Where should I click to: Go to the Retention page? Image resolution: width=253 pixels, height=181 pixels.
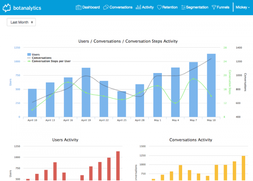167,7
